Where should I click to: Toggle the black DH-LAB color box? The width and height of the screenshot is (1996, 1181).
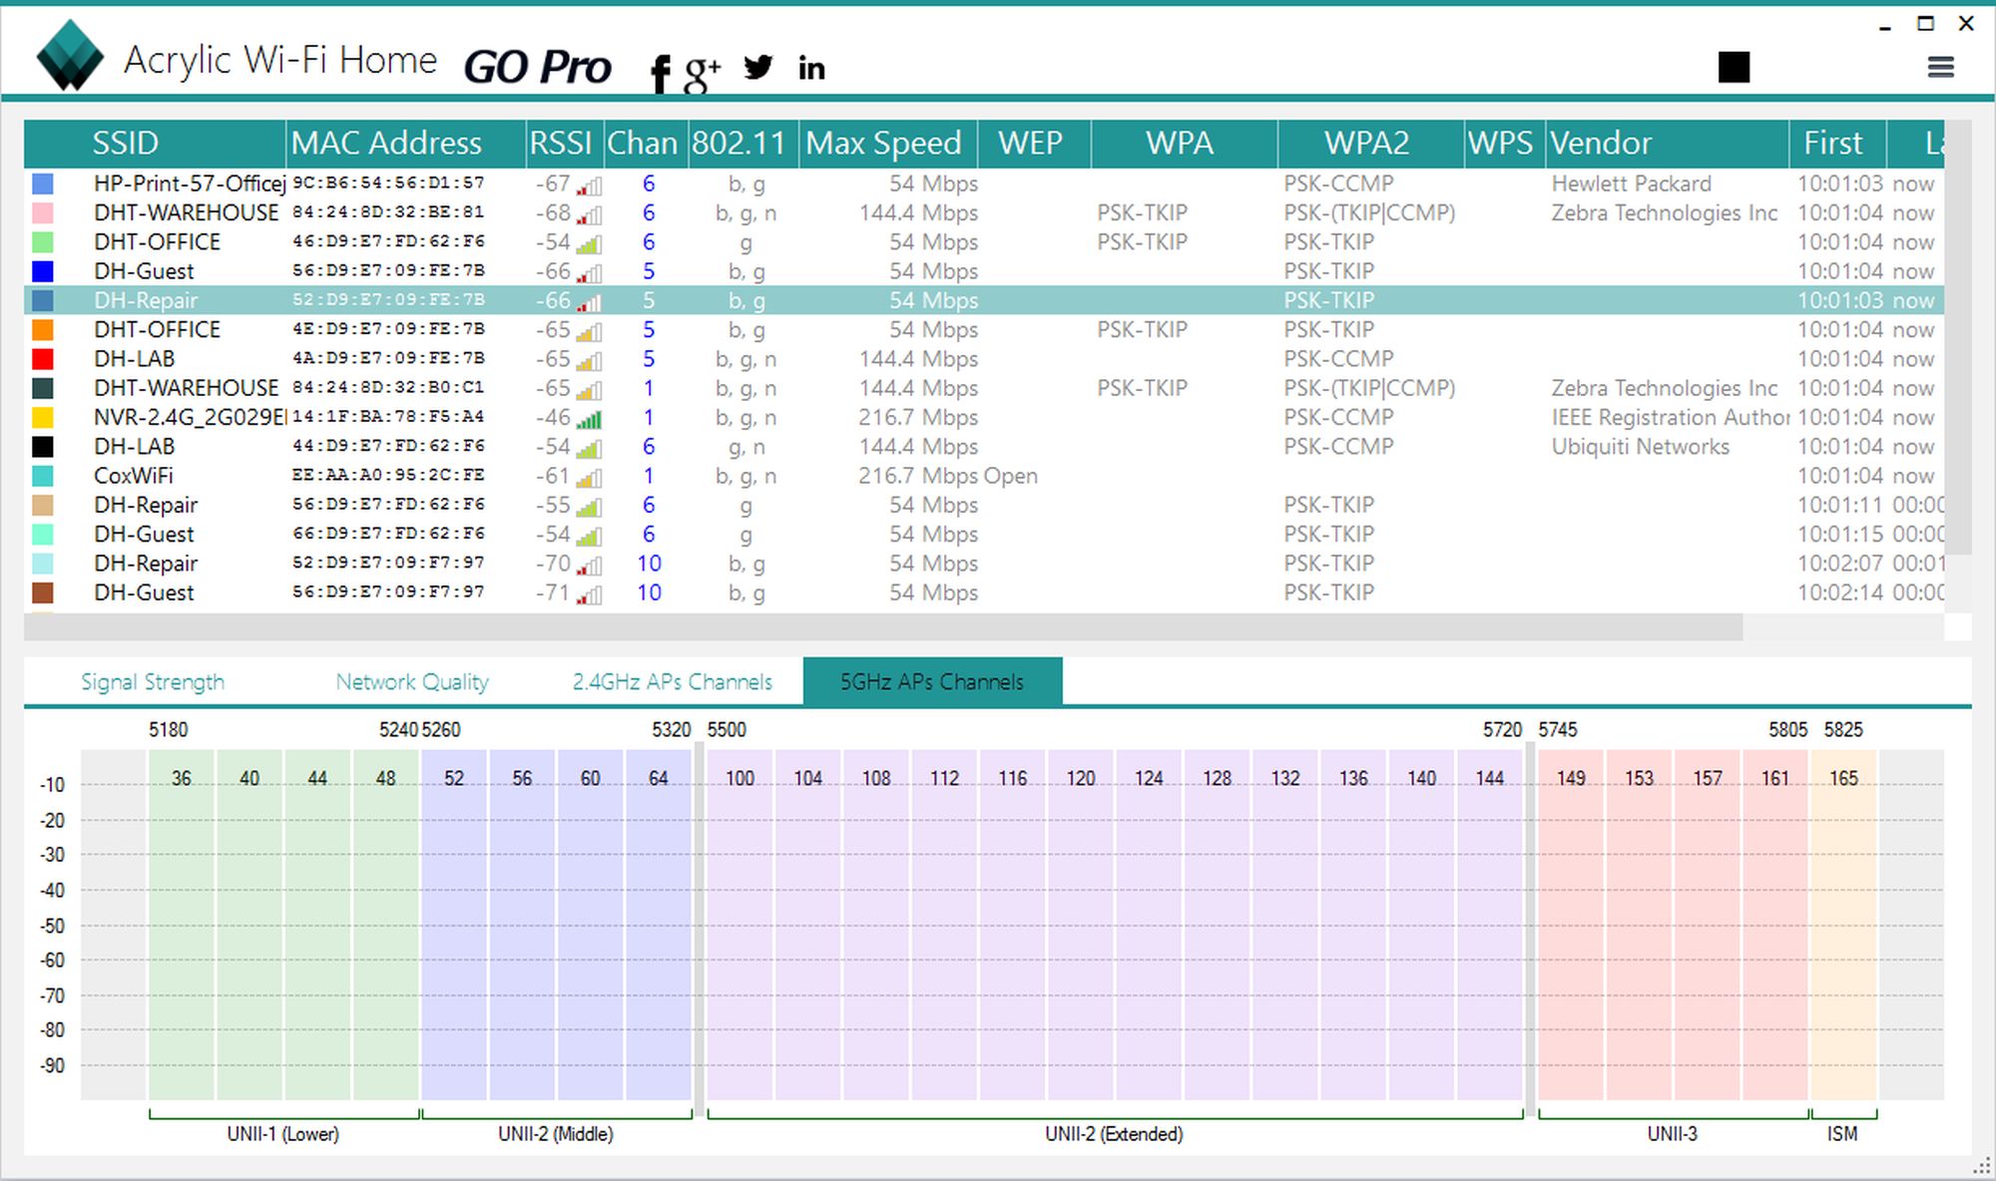click(43, 447)
